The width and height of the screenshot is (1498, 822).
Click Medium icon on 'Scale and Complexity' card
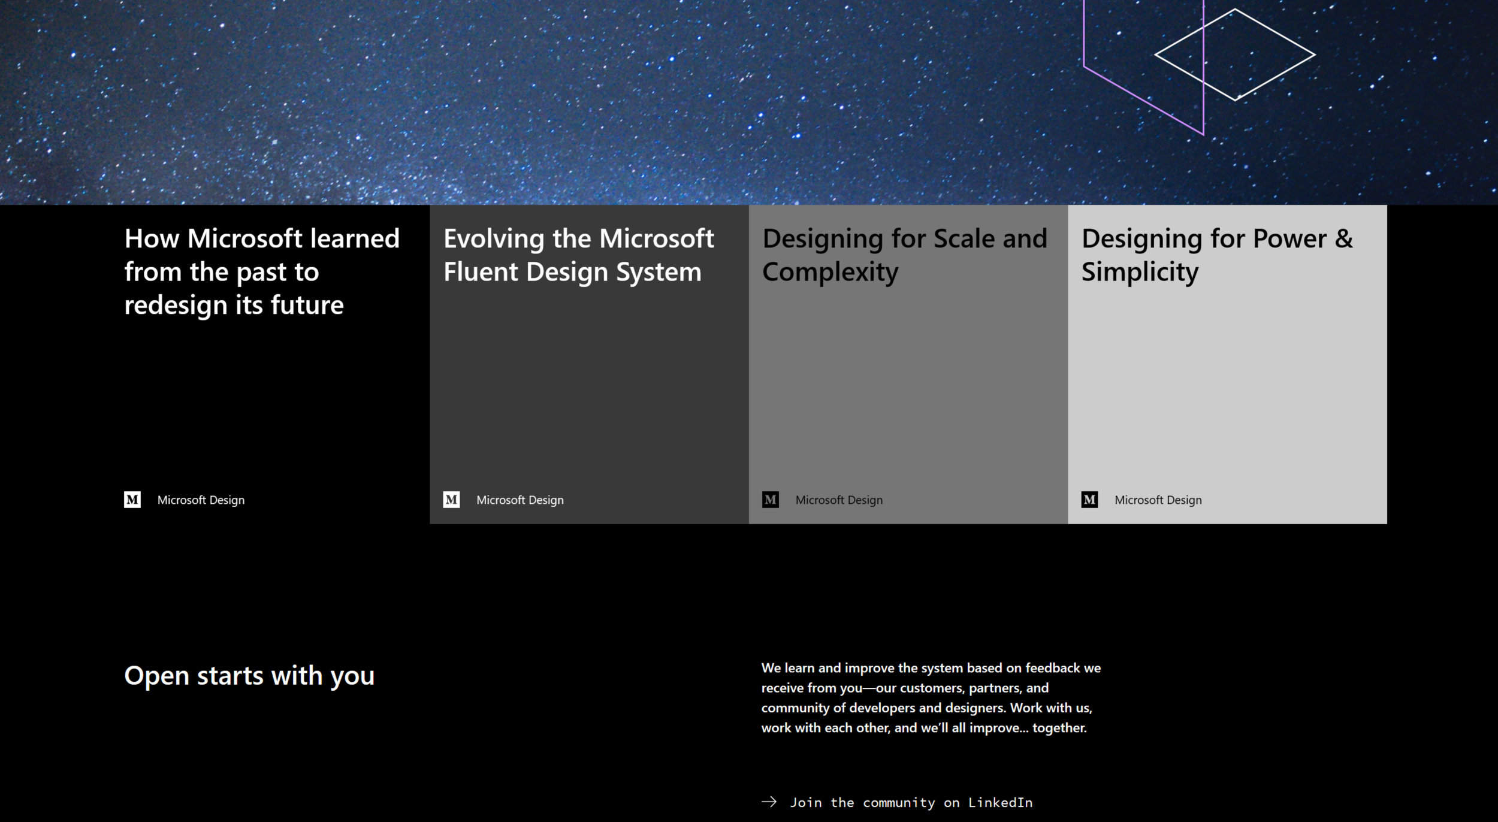[771, 500]
